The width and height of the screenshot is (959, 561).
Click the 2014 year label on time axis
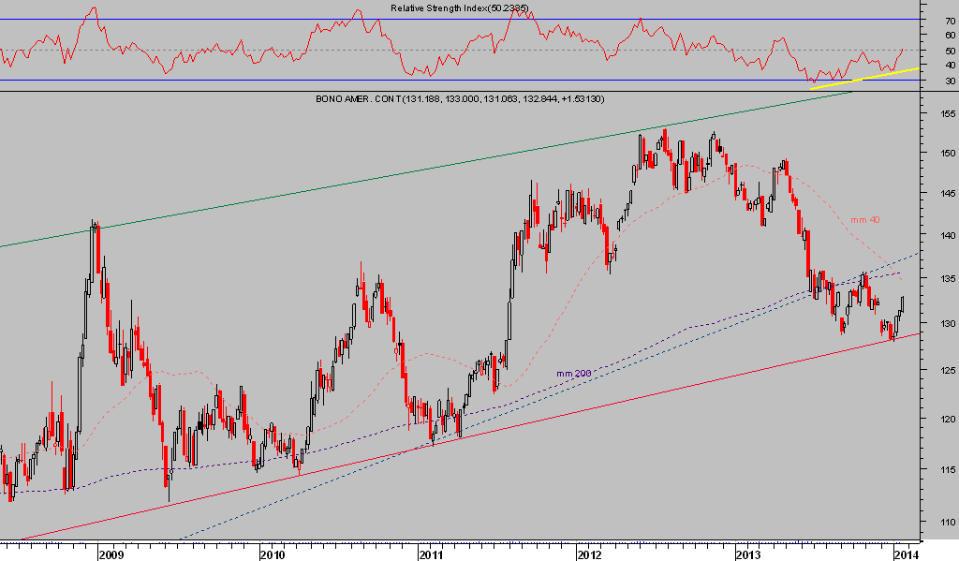coord(907,554)
